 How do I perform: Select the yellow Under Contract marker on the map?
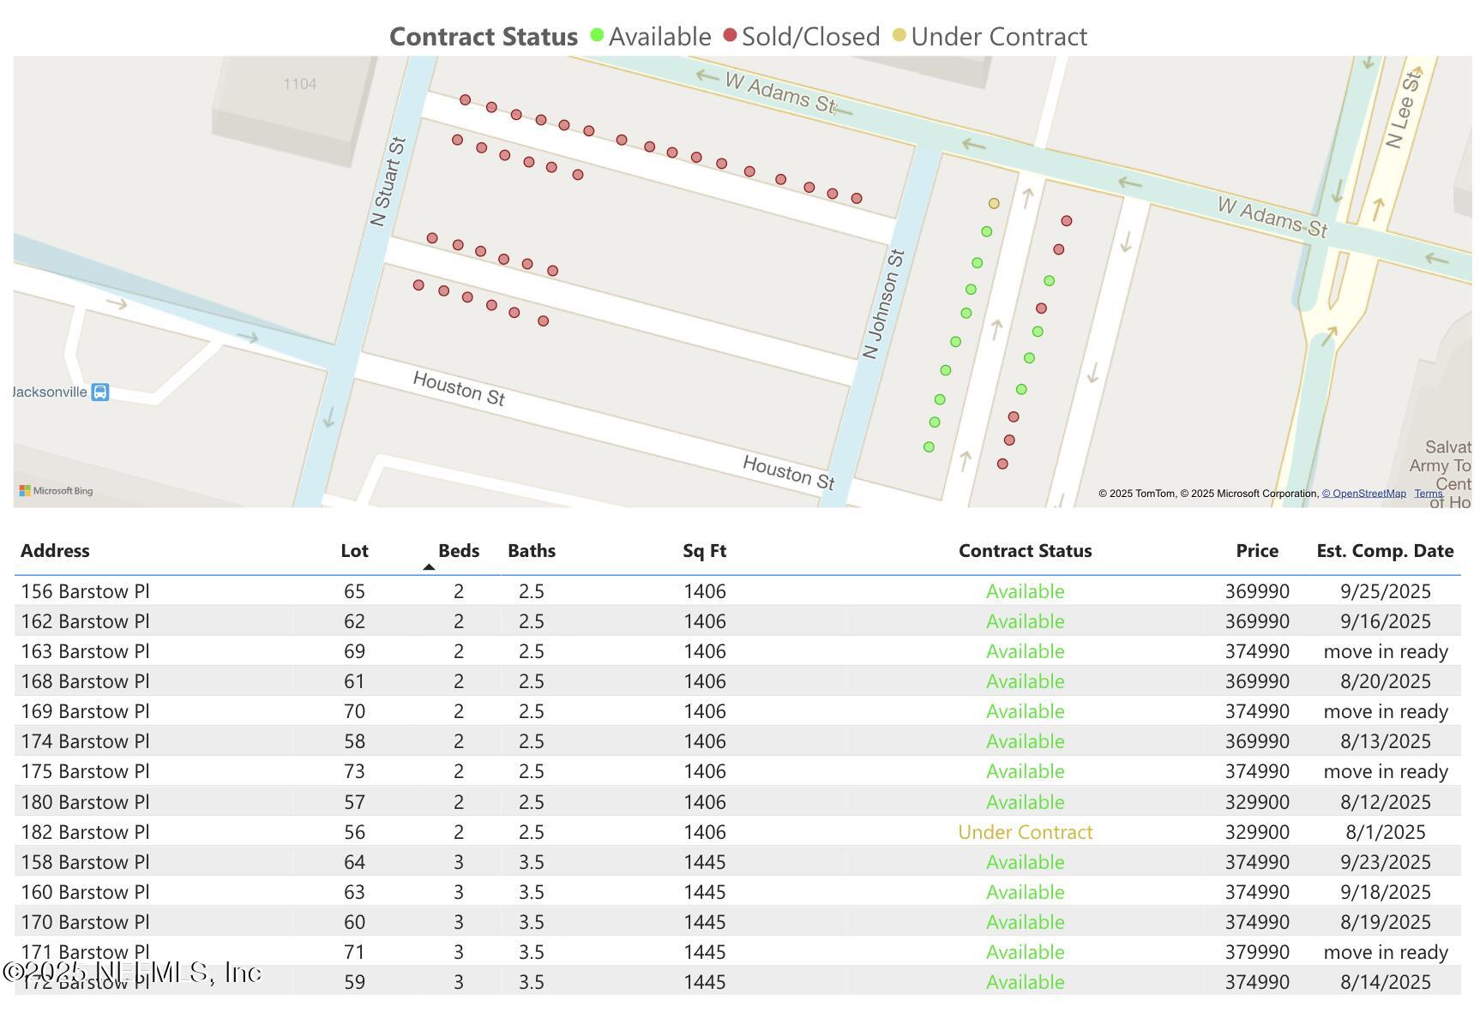point(994,204)
